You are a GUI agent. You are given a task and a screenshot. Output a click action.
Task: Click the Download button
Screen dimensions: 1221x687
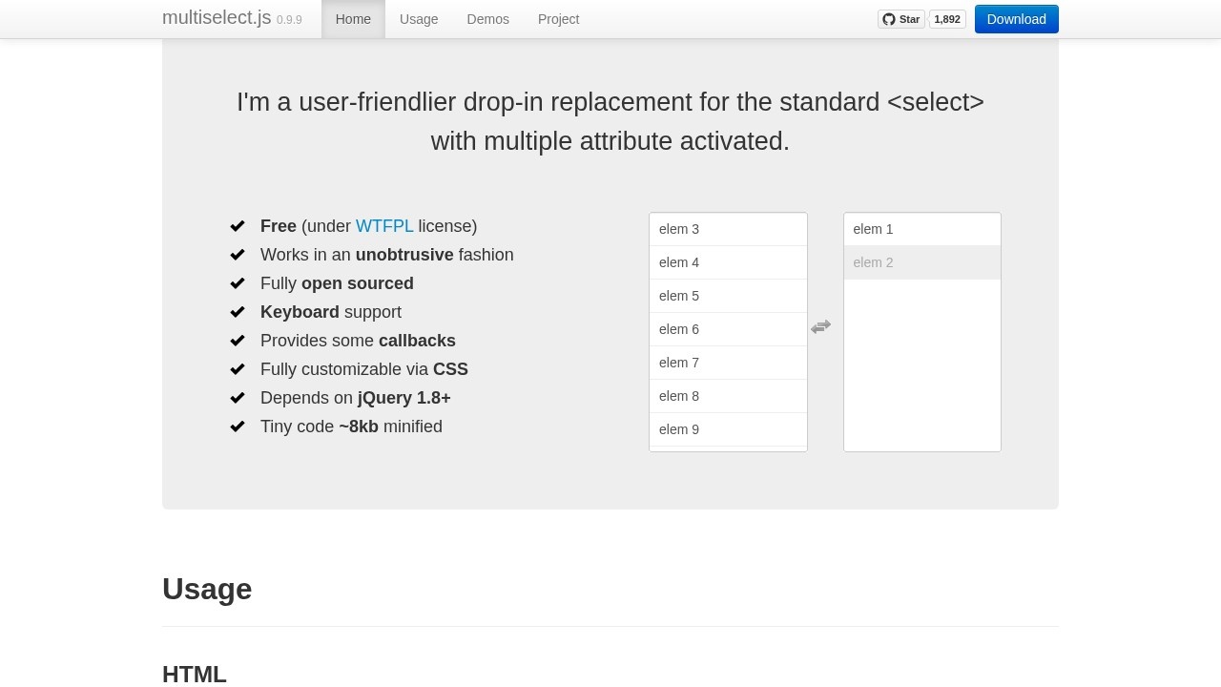point(1016,19)
